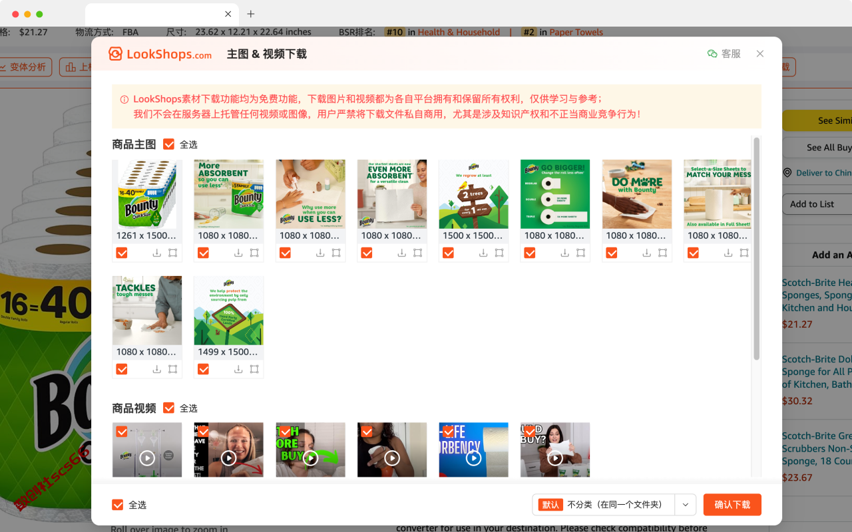This screenshot has width=852, height=532.
Task: Uncheck the 'Tackles tough messes' image checkbox
Action: pos(122,369)
